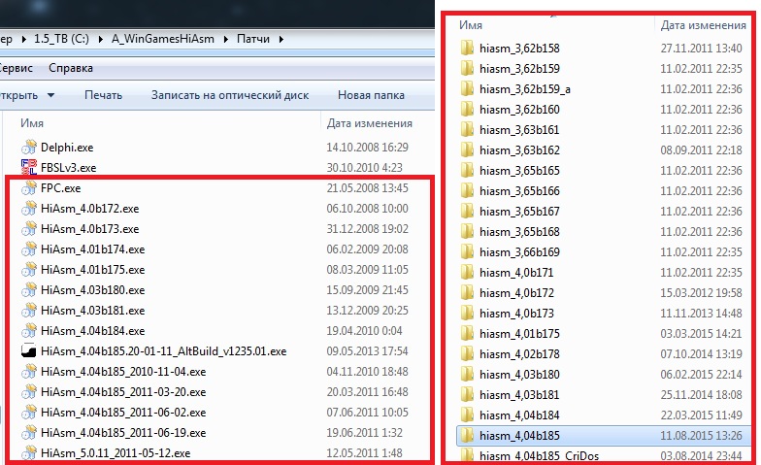The width and height of the screenshot is (761, 465).
Task: Select icon of HiAsm_4.0b172.exe
Action: point(29,208)
